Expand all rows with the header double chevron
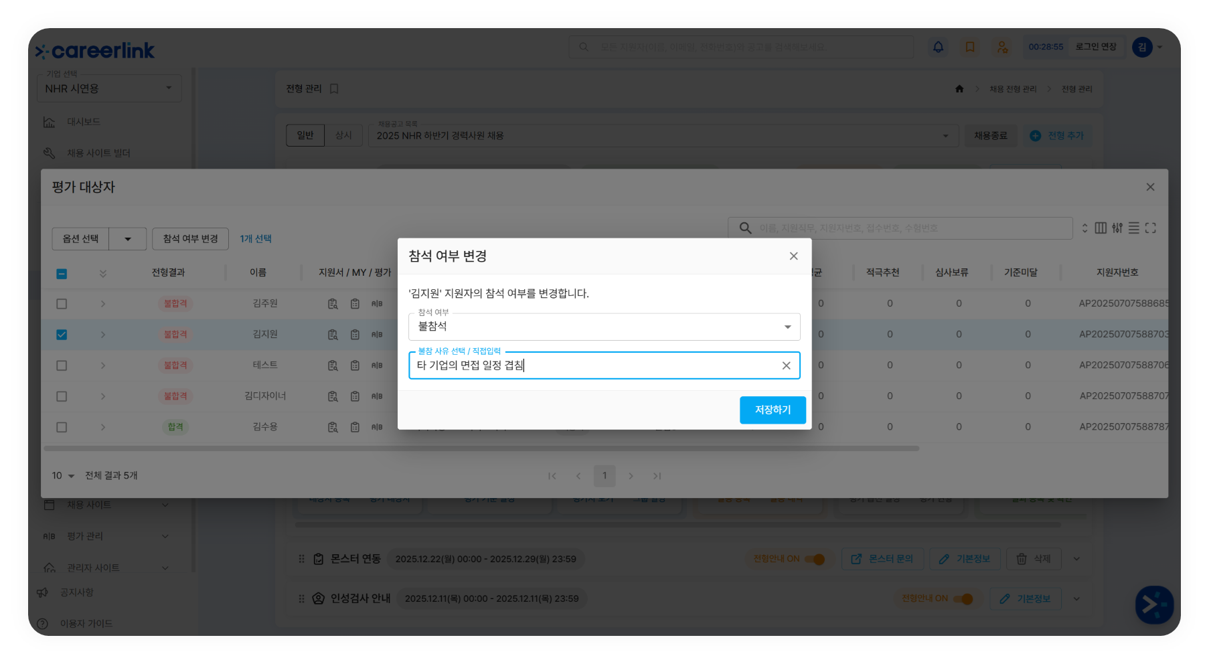Screen dimensions: 1209x664 [103, 274]
